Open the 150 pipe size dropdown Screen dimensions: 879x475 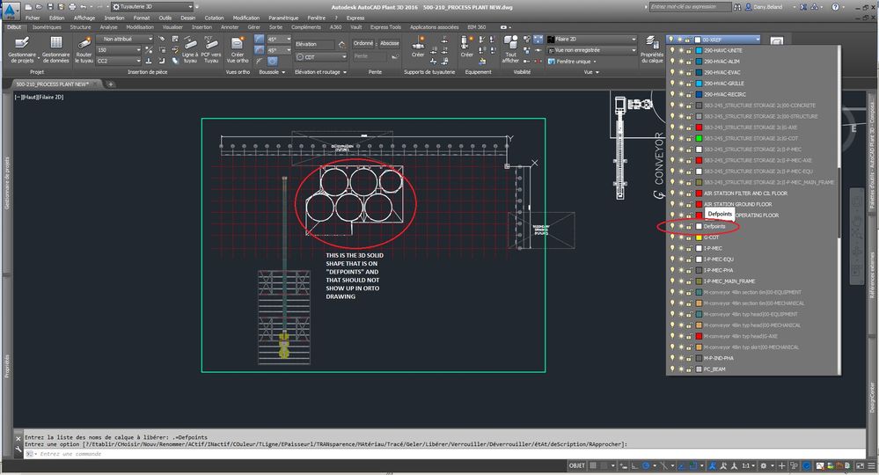click(x=118, y=50)
